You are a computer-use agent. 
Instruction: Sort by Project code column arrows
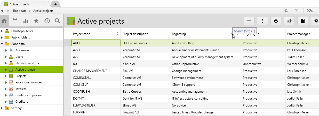tap(117, 34)
